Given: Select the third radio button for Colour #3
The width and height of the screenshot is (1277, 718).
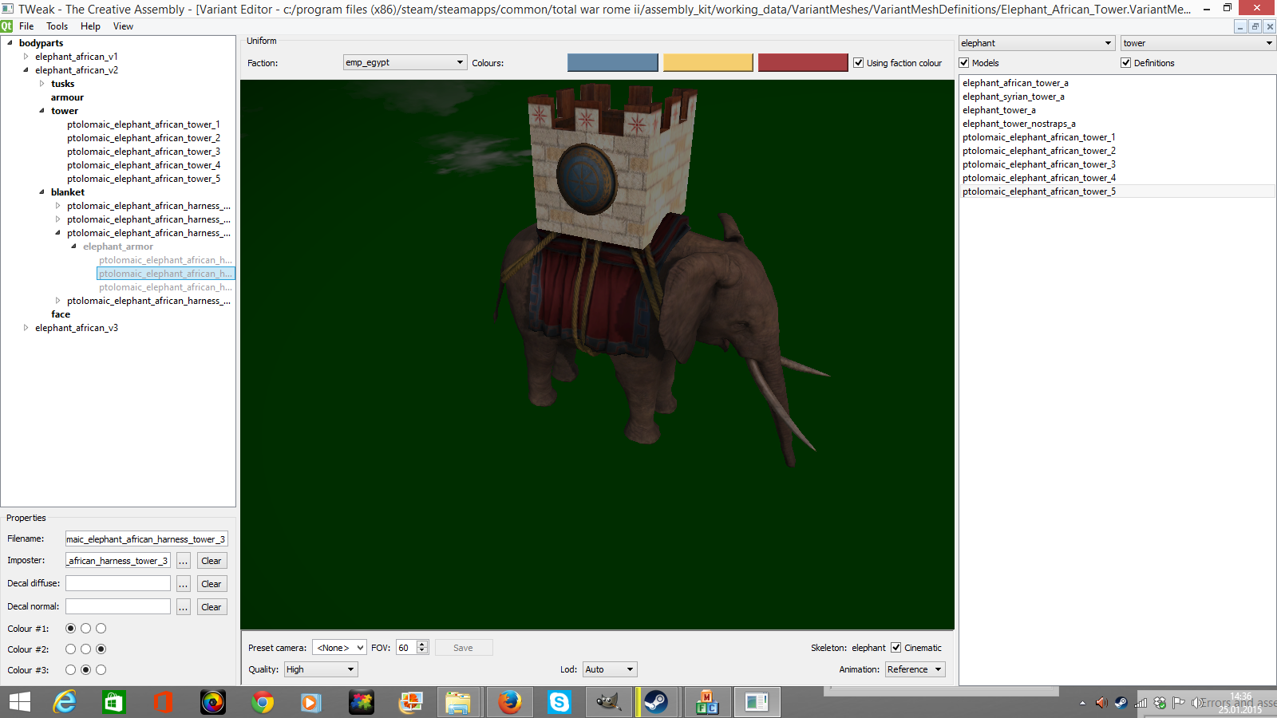Looking at the screenshot, I should (101, 670).
